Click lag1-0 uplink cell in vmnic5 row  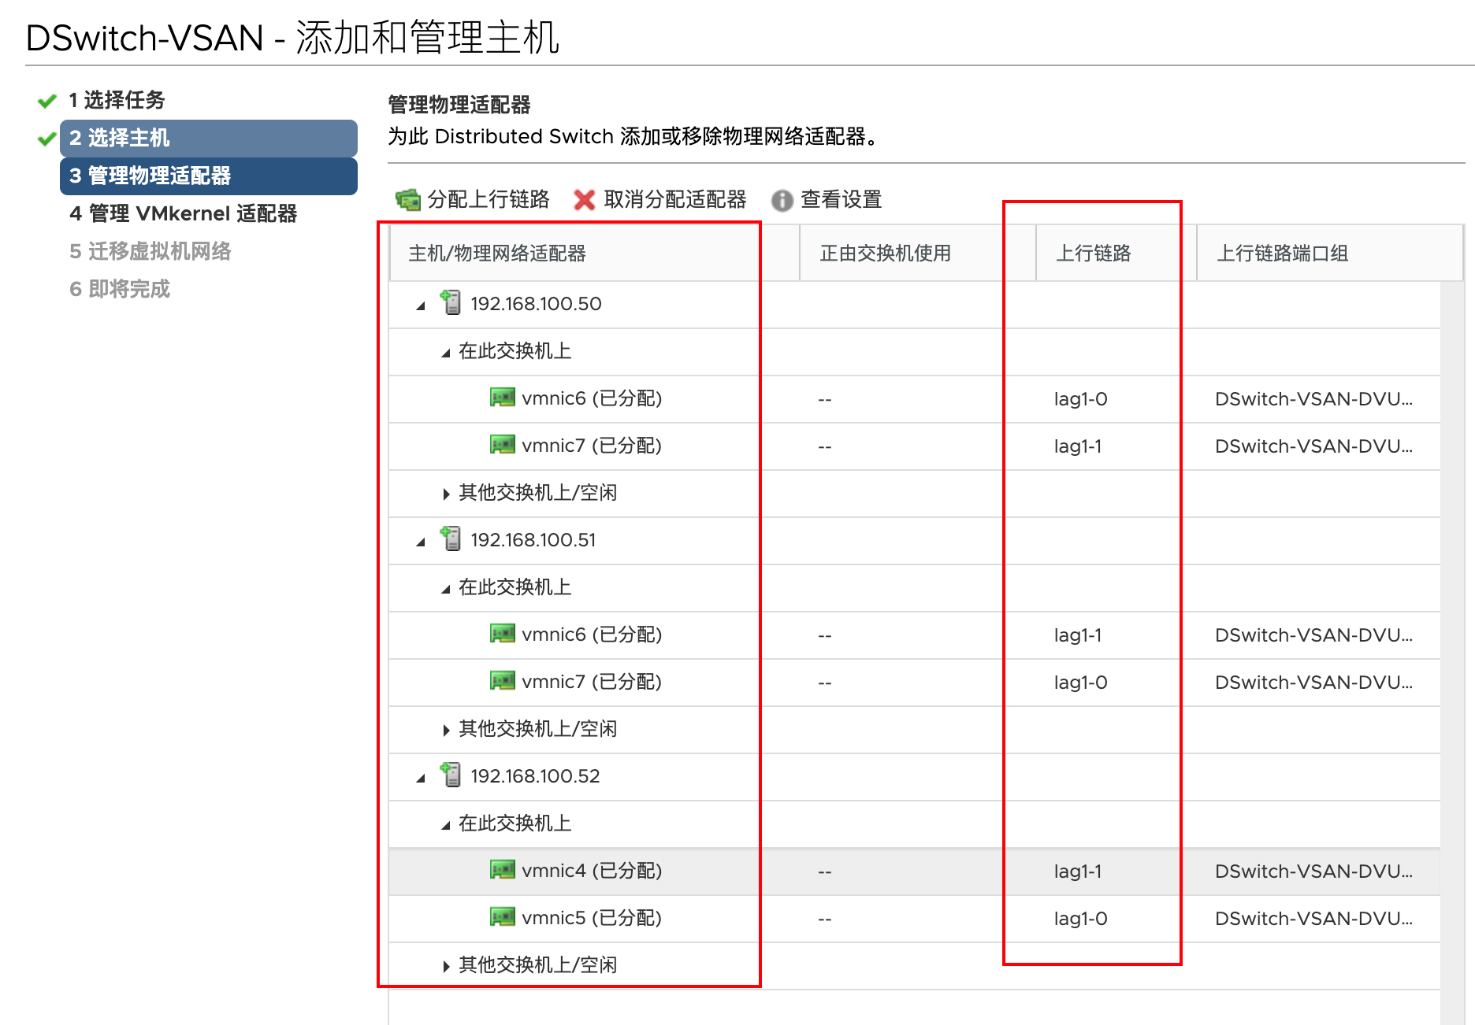click(1081, 919)
